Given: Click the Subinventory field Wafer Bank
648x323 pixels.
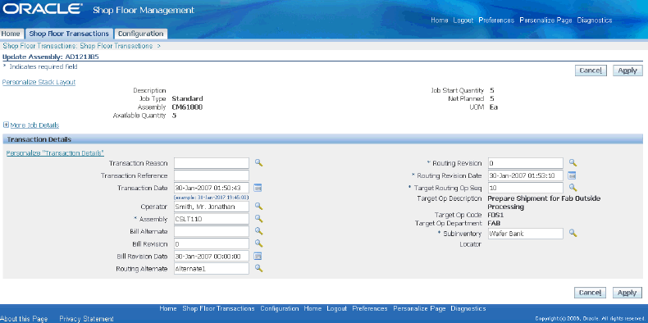Looking at the screenshot, I should point(526,234).
